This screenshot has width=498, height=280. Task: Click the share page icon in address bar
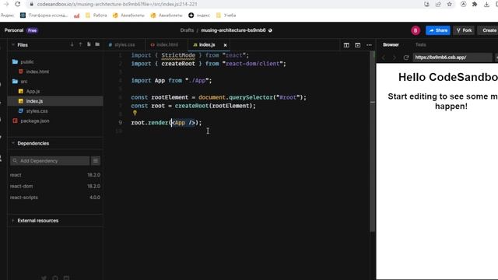click(438, 4)
